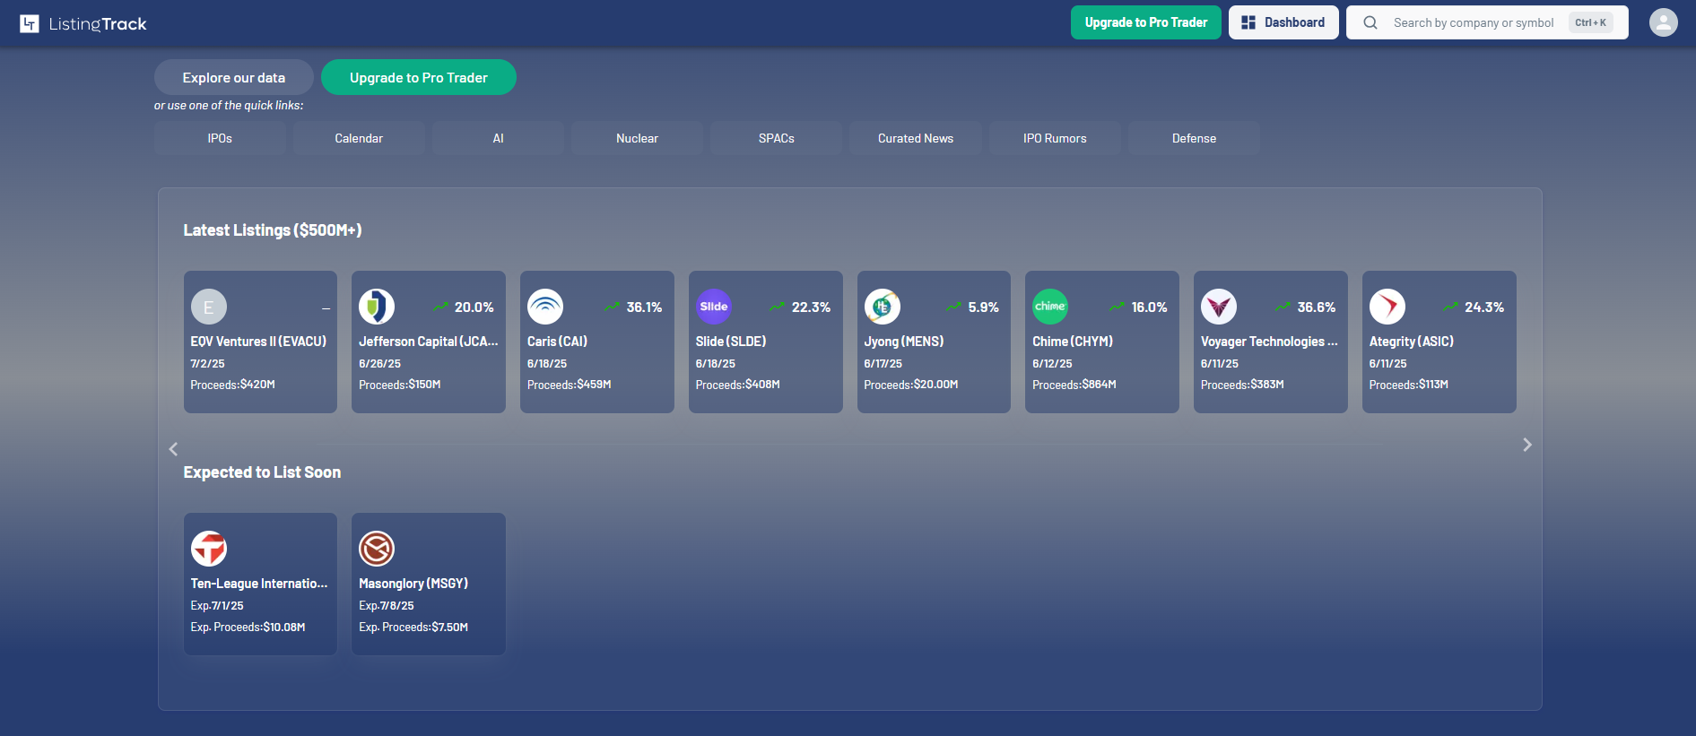Focus the company or symbol search field
The width and height of the screenshot is (1696, 736).
click(x=1487, y=22)
